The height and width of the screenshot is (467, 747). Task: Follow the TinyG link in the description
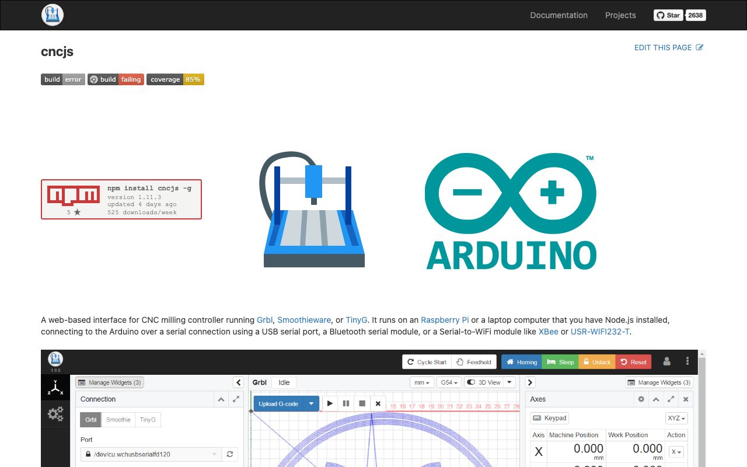coord(357,320)
